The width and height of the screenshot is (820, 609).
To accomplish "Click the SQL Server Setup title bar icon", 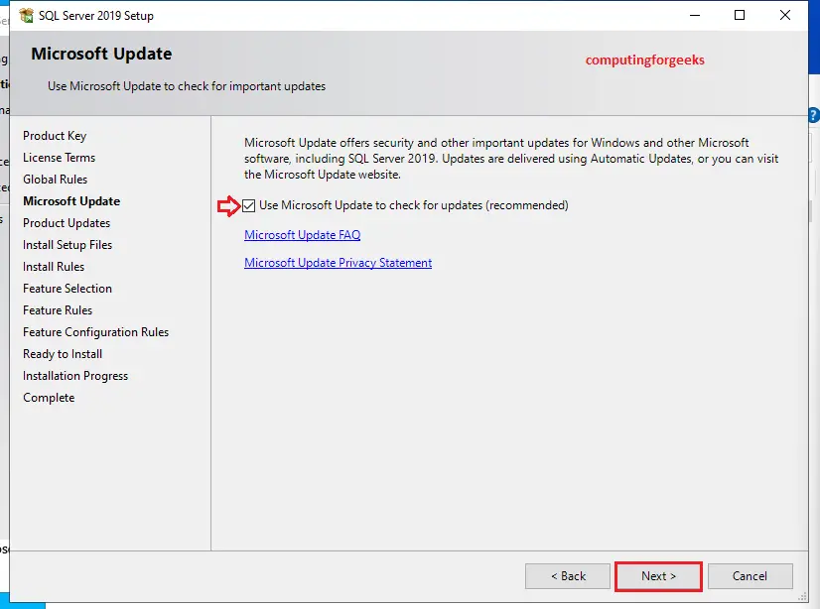I will (x=26, y=16).
